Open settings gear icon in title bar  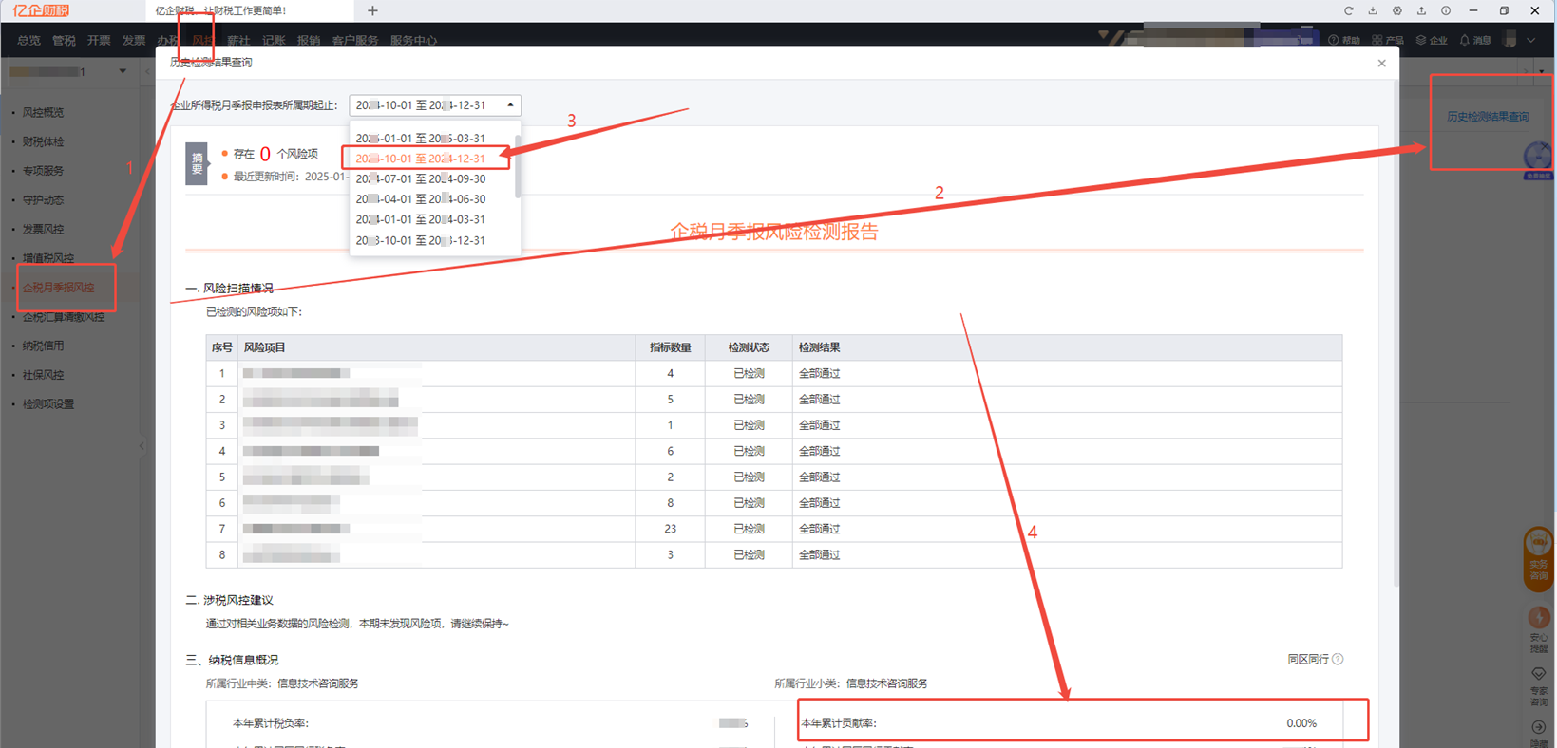[x=1397, y=10]
